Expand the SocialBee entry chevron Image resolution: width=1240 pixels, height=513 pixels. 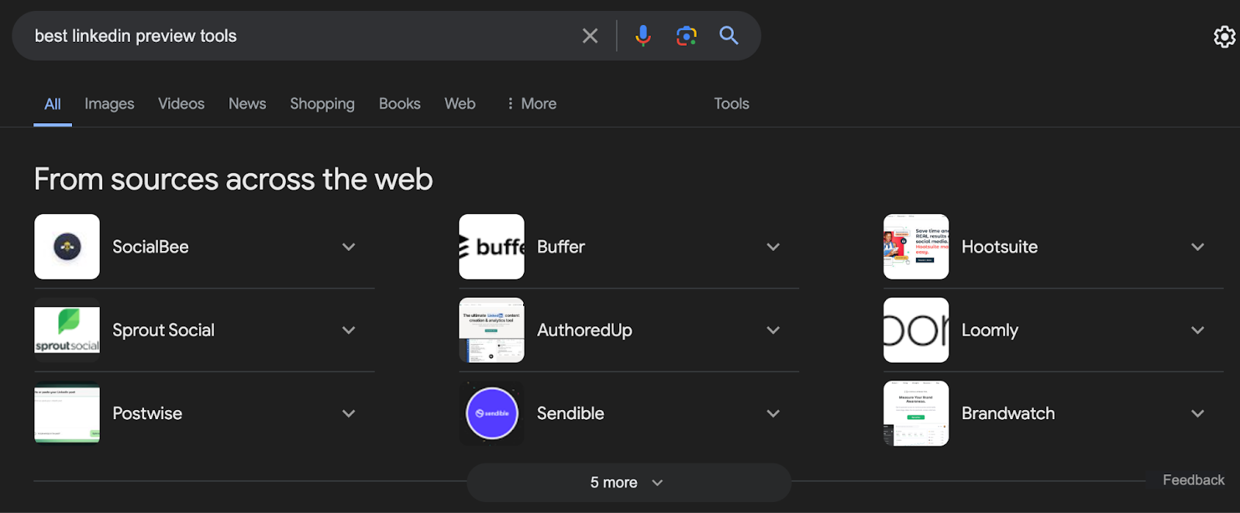point(349,247)
